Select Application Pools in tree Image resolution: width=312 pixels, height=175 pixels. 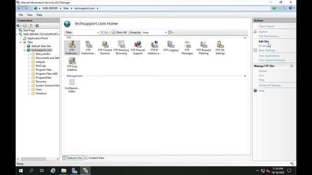38,38
